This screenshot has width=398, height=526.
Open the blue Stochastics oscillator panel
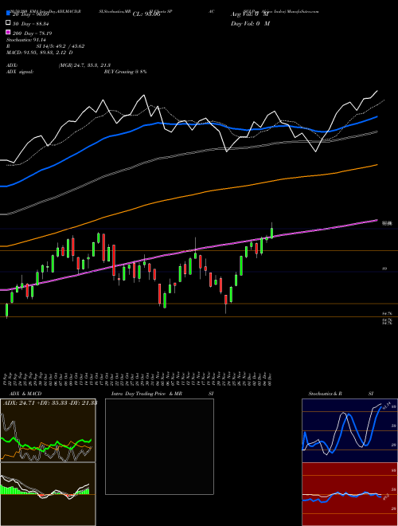pyautogui.click(x=349, y=430)
